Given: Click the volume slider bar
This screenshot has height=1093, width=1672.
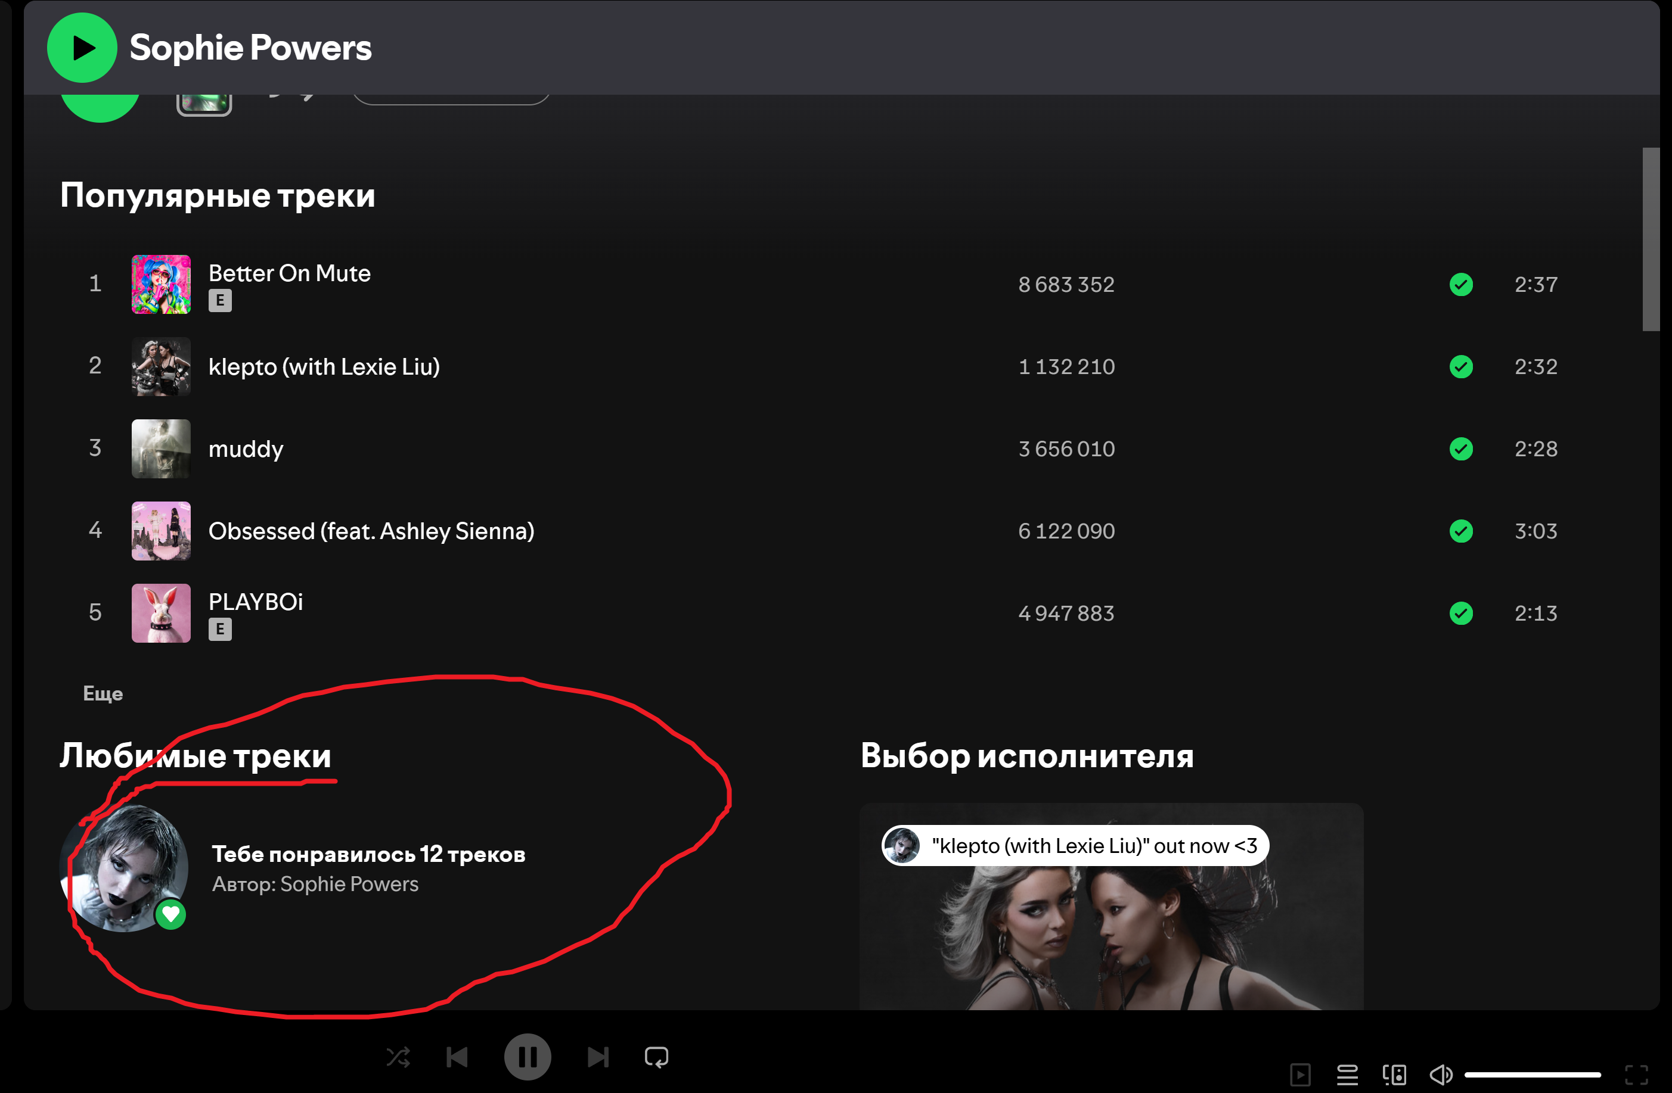Looking at the screenshot, I should coord(1532,1074).
